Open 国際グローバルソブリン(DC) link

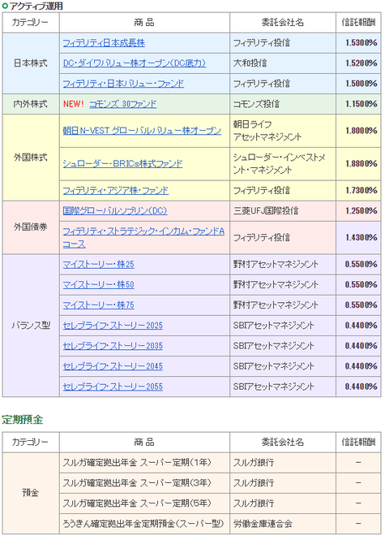[115, 211]
